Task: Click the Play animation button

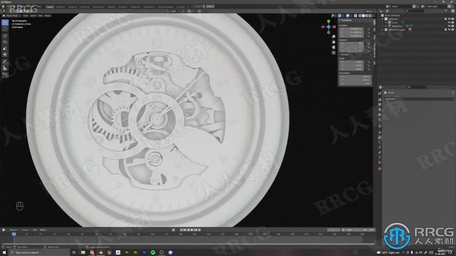Action: (192, 230)
